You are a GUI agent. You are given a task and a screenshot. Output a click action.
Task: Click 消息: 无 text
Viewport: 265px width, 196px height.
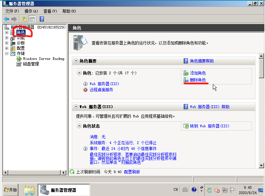(x=97, y=137)
